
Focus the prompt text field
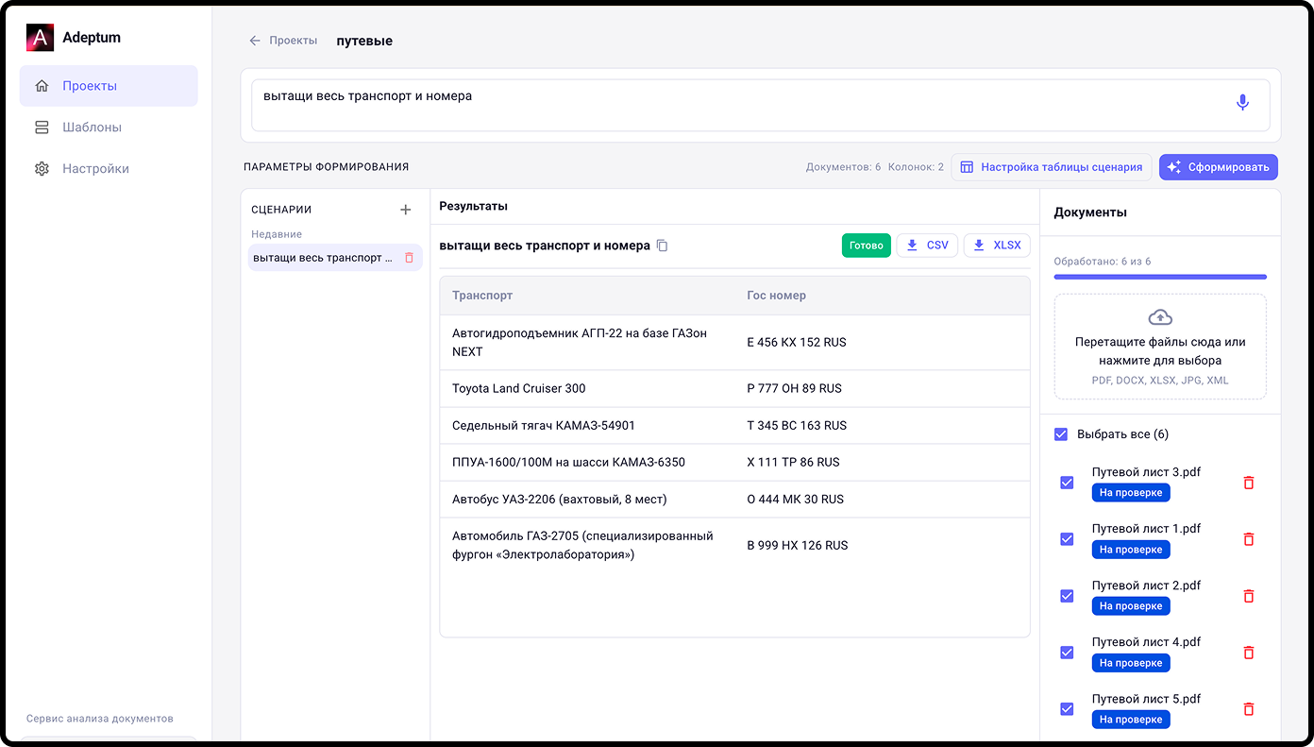click(x=760, y=105)
